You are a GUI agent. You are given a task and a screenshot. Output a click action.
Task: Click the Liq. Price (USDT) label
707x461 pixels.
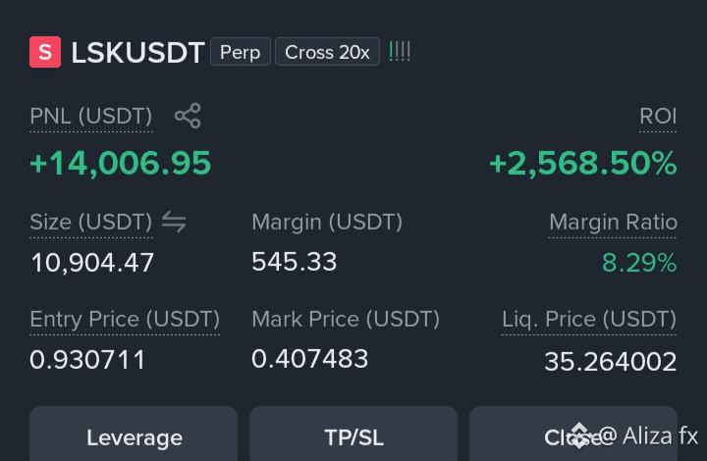click(x=589, y=319)
